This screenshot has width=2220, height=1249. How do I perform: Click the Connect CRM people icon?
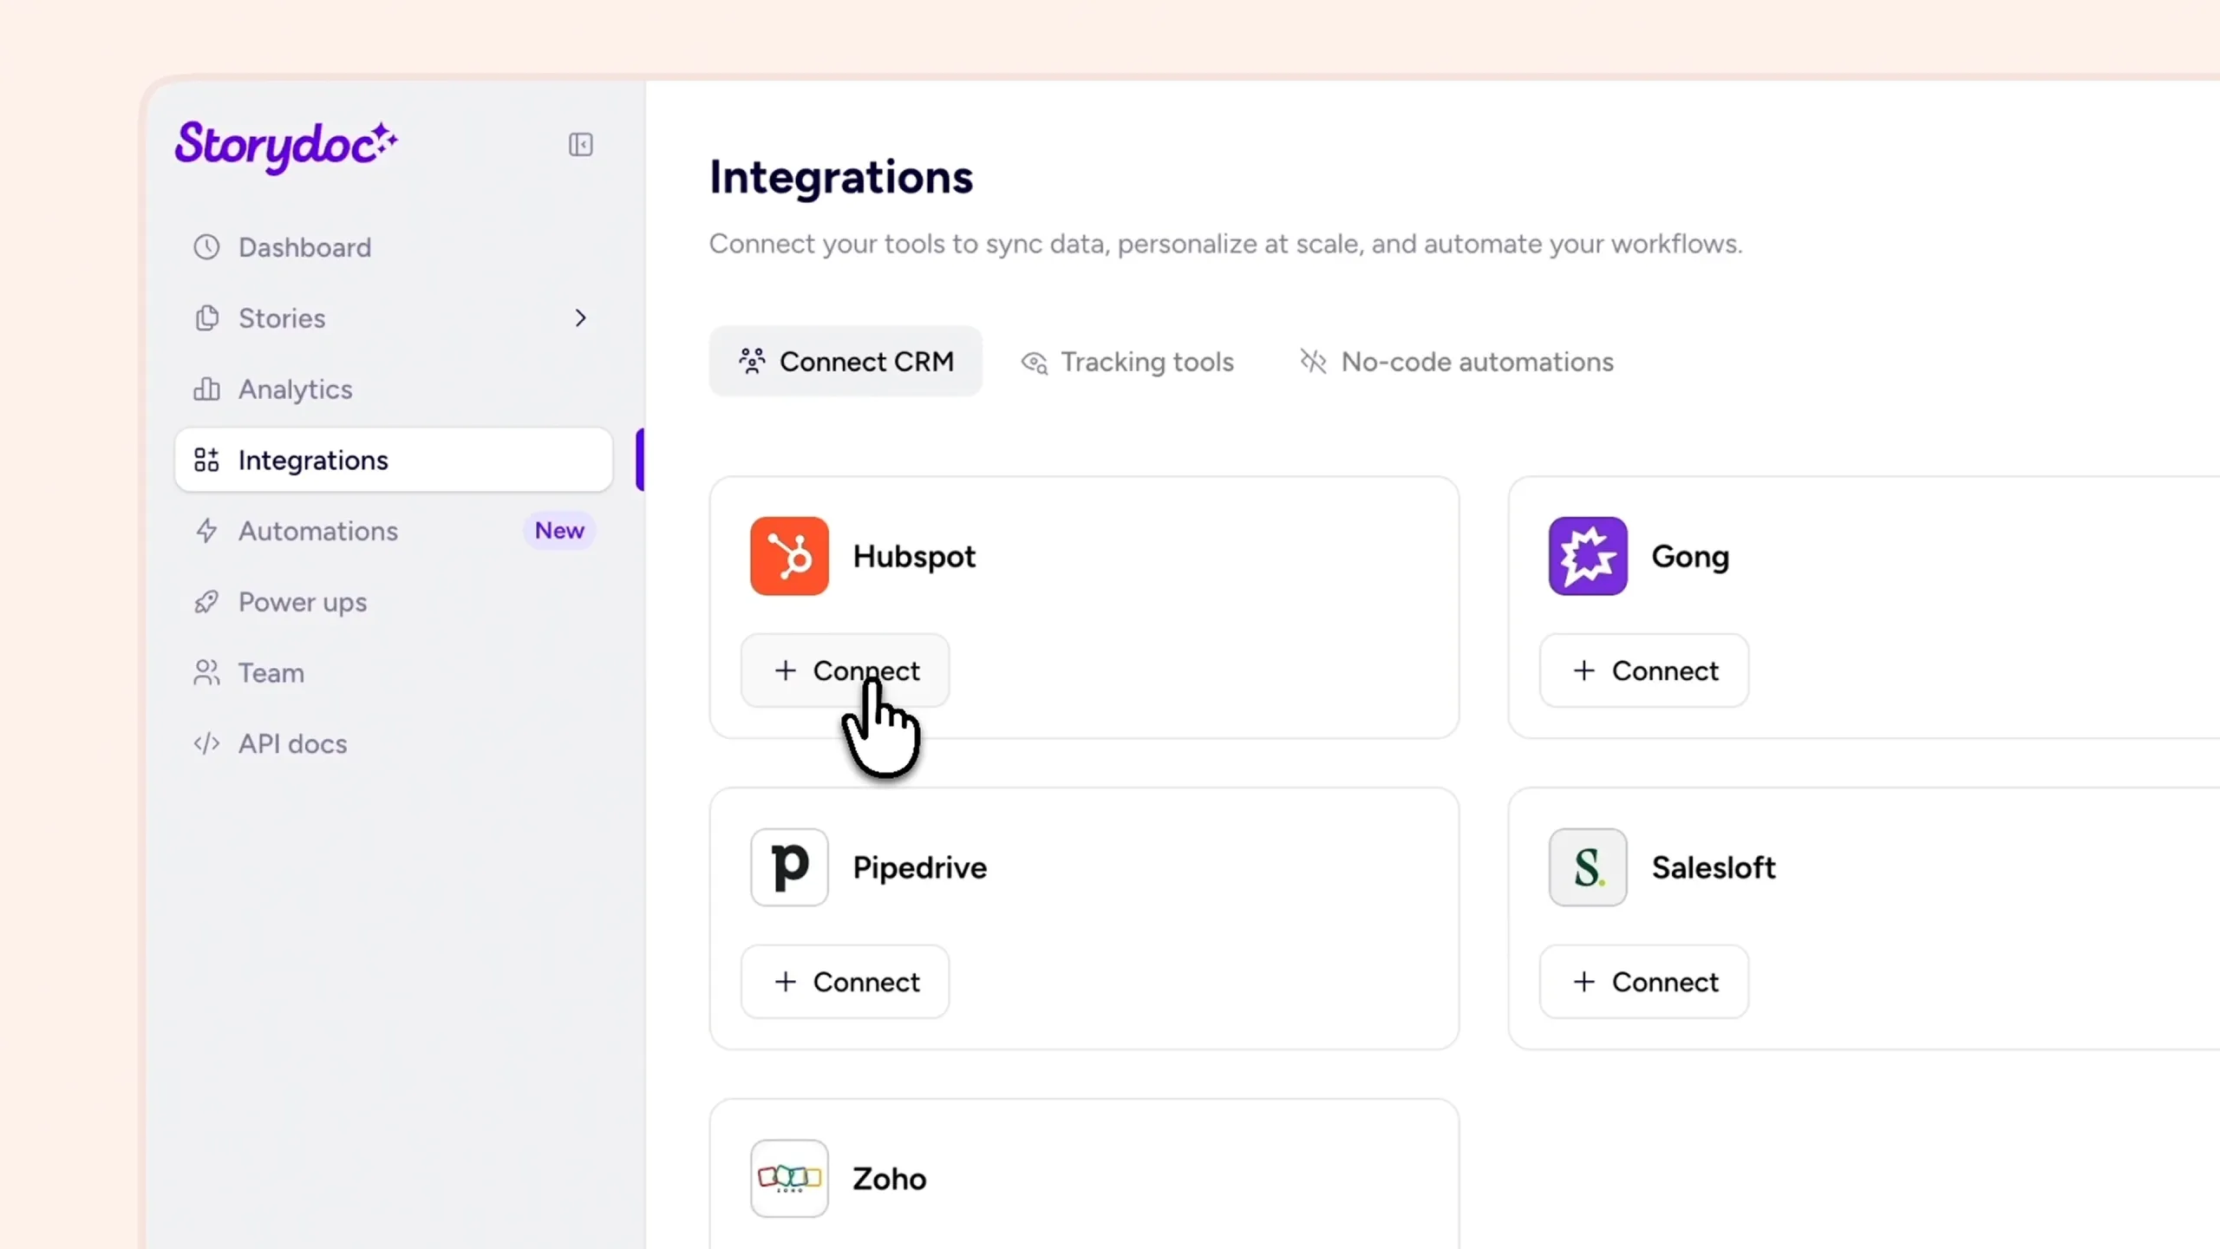[752, 362]
